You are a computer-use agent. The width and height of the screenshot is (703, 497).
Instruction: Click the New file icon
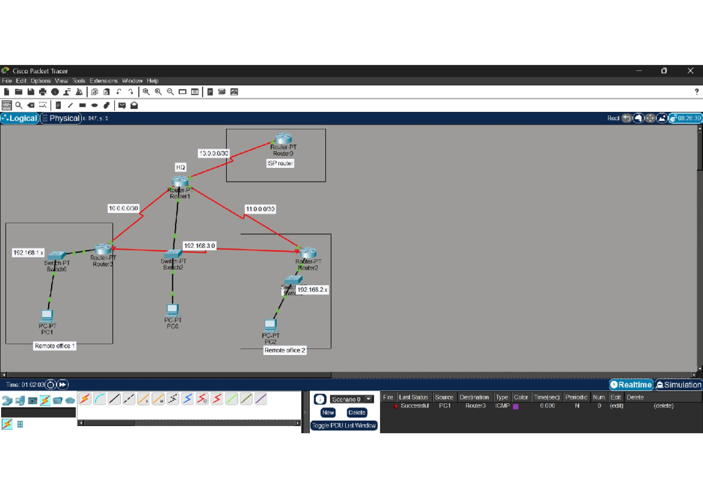click(x=6, y=92)
